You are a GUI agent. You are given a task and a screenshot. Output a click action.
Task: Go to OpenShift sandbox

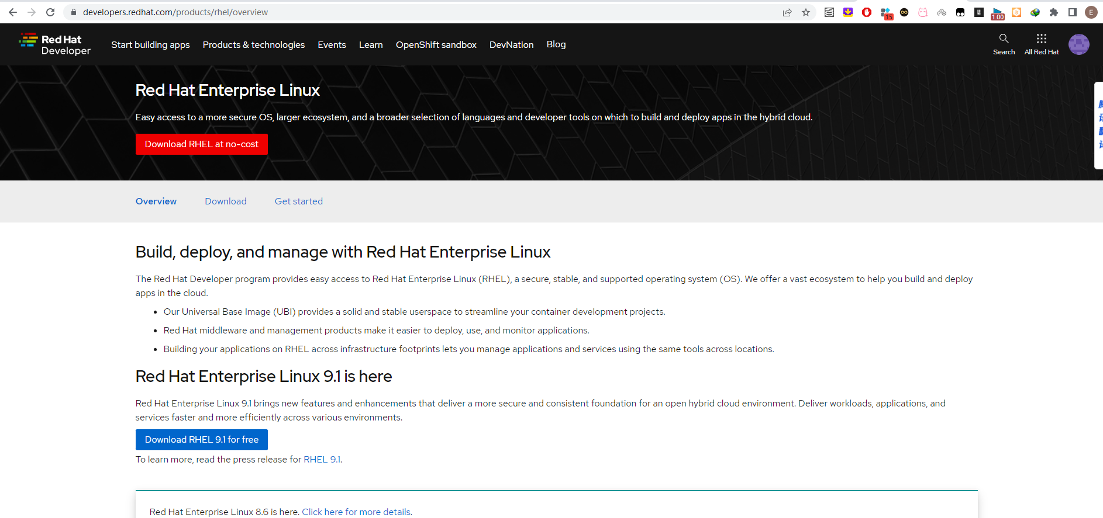point(436,44)
